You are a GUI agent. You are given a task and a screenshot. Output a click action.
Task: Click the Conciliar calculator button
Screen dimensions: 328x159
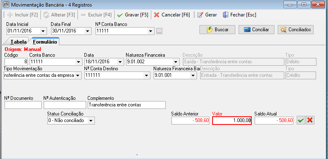point(256,30)
